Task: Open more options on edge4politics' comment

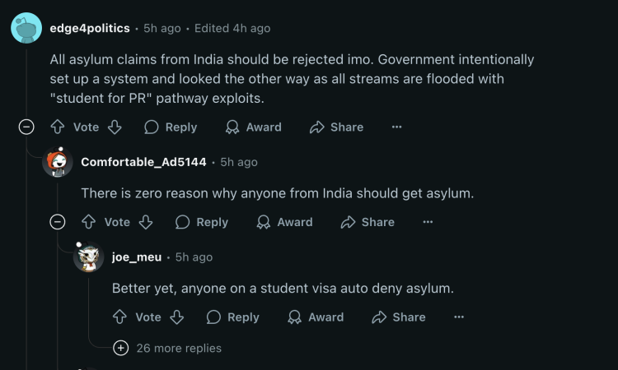Action: [397, 127]
